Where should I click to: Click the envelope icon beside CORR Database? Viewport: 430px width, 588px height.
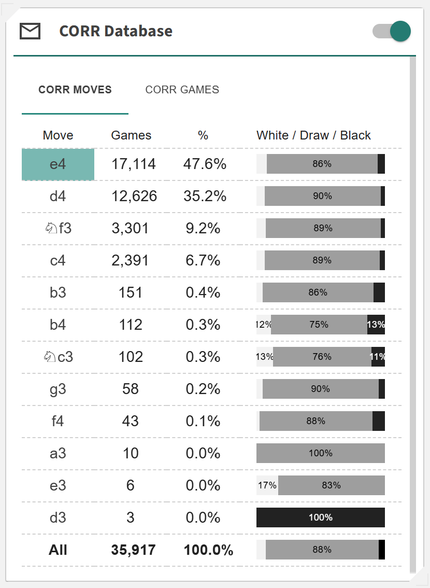coord(30,31)
